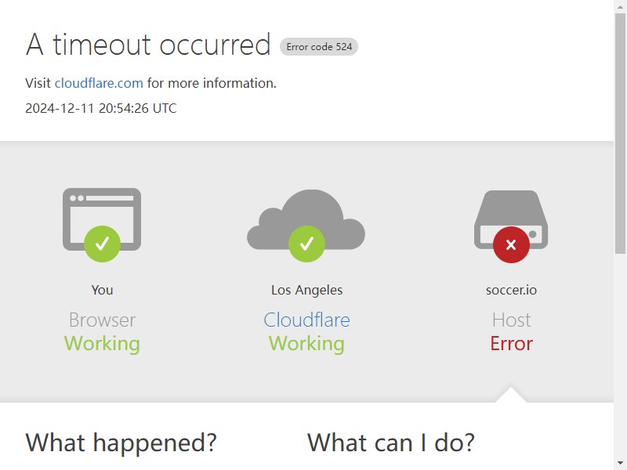This screenshot has width=627, height=470.
Task: Click the browser window icon
Action: (x=102, y=219)
